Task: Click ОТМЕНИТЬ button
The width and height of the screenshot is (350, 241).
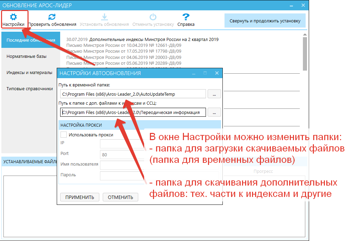Action: click(121, 197)
